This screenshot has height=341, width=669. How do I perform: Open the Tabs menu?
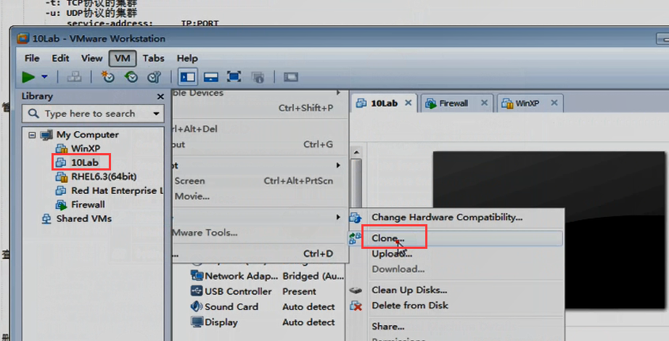coord(153,58)
